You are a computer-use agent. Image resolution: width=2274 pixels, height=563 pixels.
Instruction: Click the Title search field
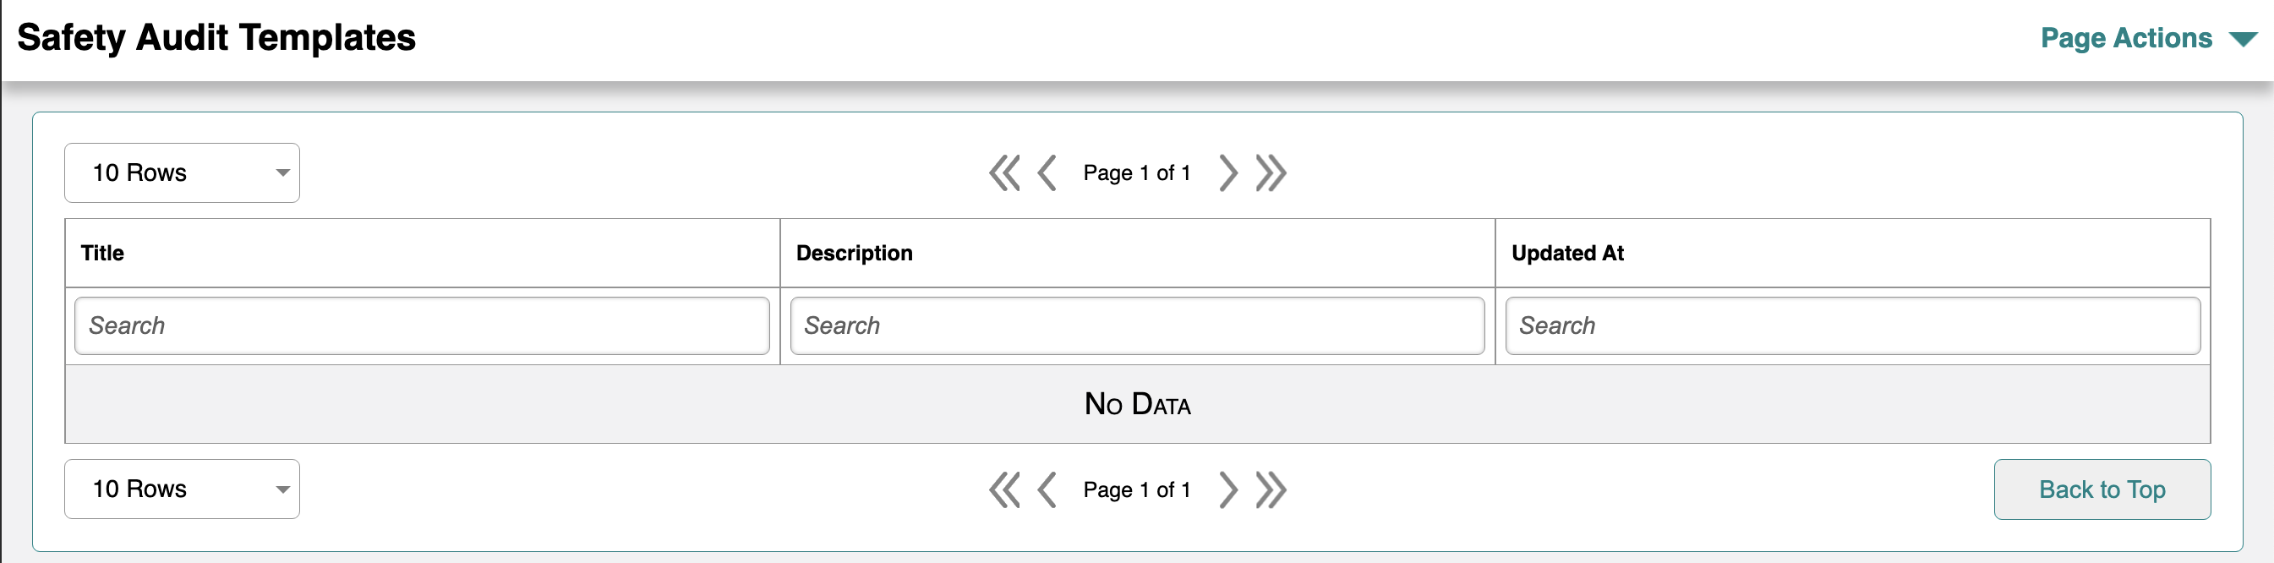(x=422, y=325)
